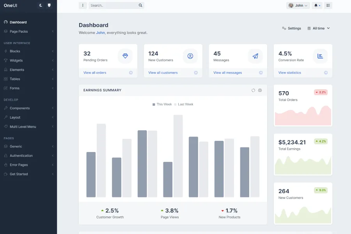
Task: Click the paper plane Messages icon
Action: click(255, 56)
